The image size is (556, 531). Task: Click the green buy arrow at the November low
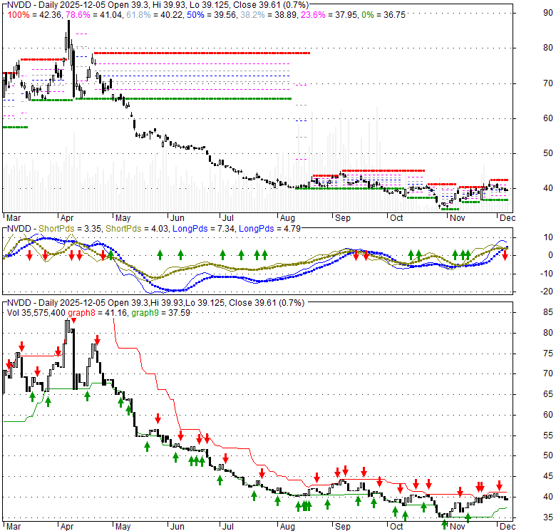(x=444, y=525)
